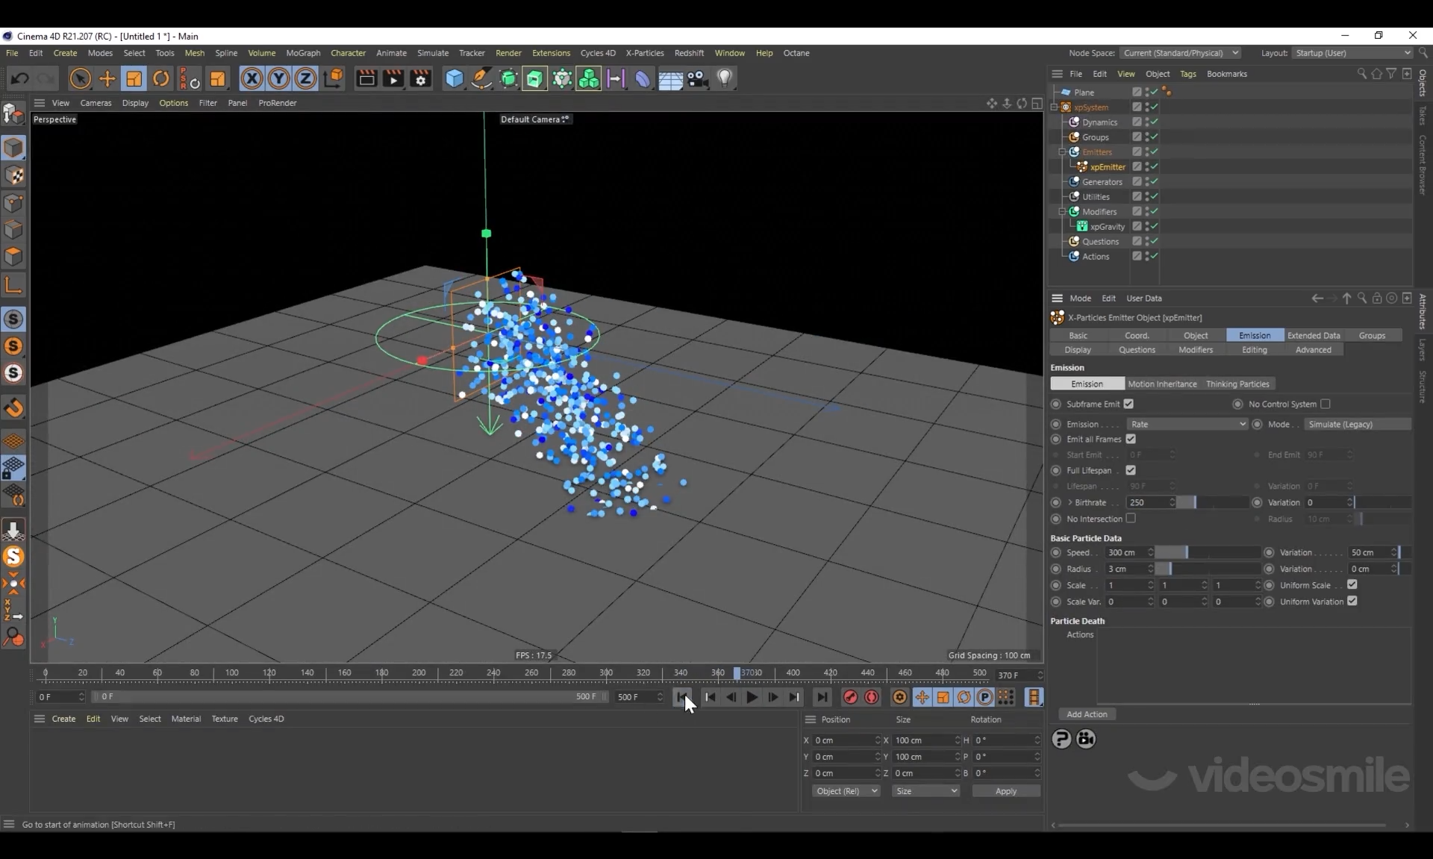Image resolution: width=1433 pixels, height=859 pixels.
Task: Open the X-Particles menu
Action: (x=644, y=53)
